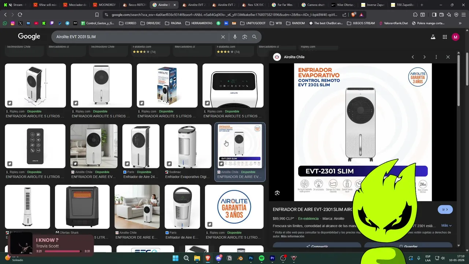Open the Instagram bookmark
This screenshot has height=264, width=469.
pos(12,23)
